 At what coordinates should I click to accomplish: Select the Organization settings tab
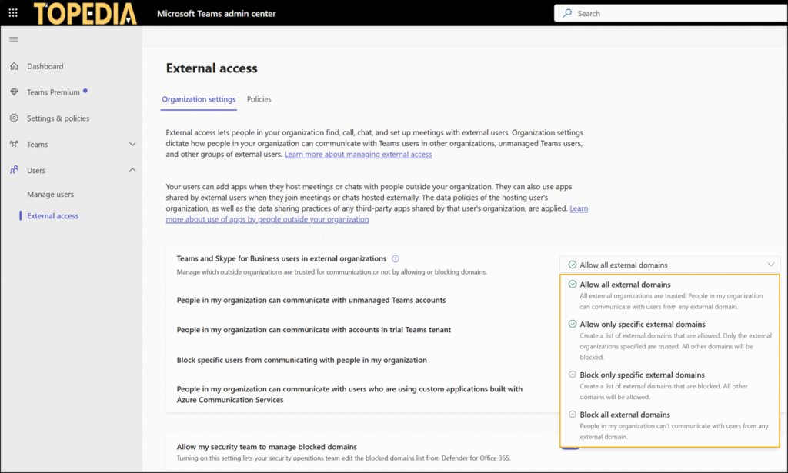click(x=199, y=99)
